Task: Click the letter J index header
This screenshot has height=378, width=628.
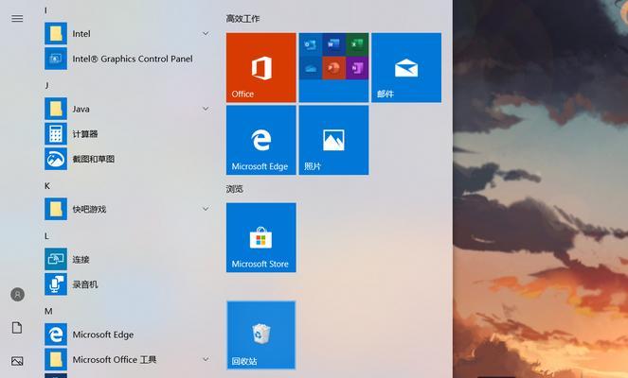Action: pyautogui.click(x=46, y=85)
